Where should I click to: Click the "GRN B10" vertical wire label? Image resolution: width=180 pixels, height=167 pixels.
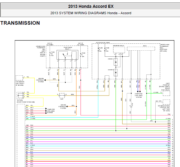click(x=115, y=84)
